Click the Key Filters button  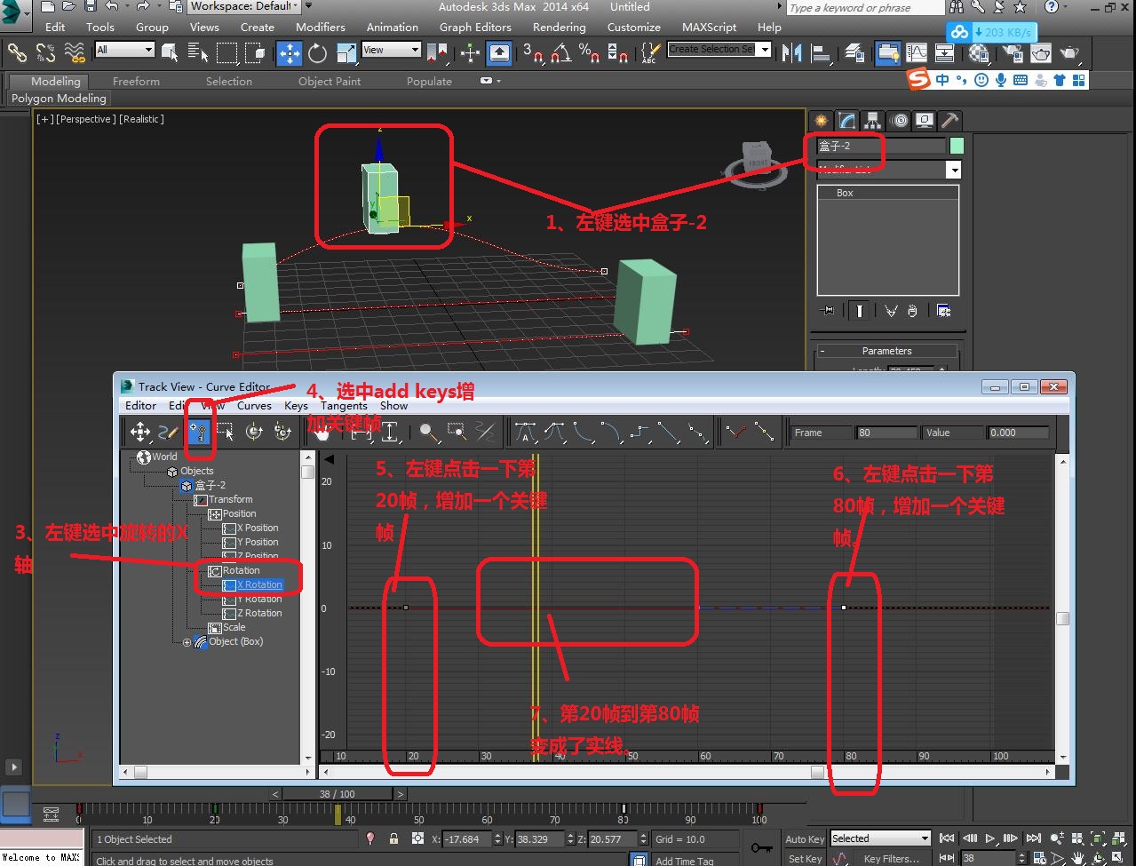(891, 859)
